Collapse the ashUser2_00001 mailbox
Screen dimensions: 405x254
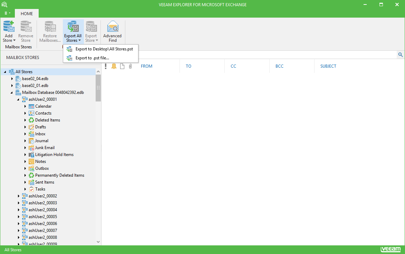pyautogui.click(x=18, y=99)
